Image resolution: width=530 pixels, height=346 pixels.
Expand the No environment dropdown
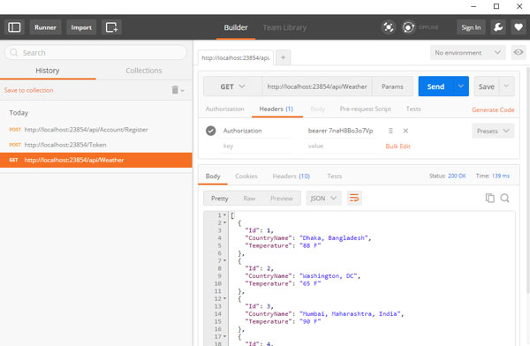468,53
